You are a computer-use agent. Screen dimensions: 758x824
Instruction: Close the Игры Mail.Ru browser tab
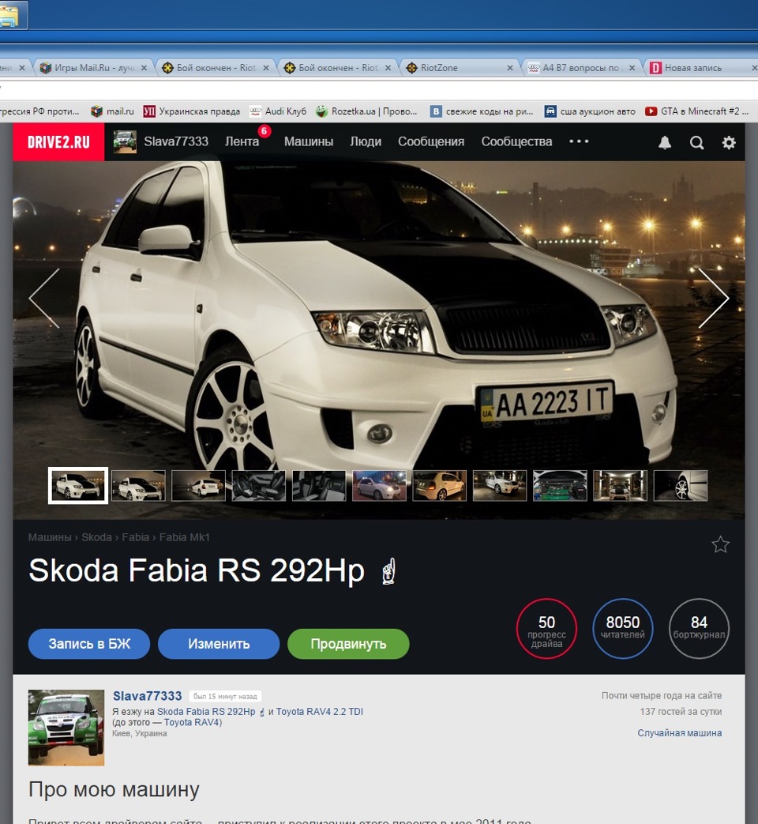click(x=144, y=68)
